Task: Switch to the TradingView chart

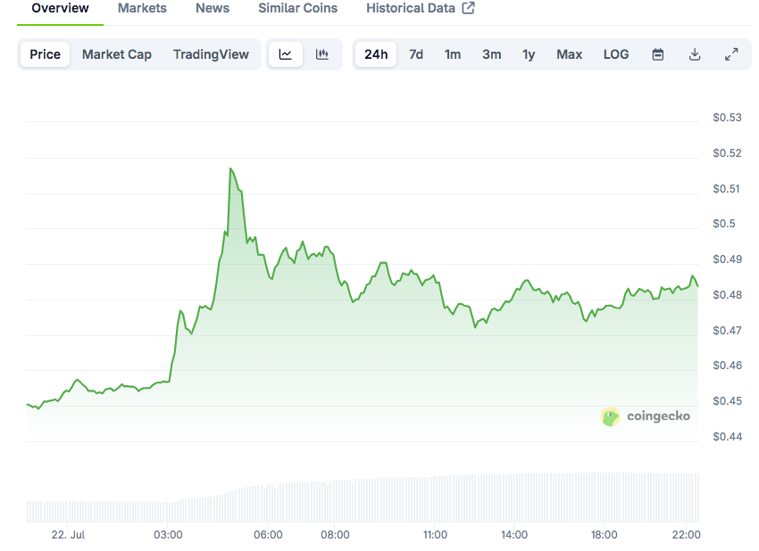Action: 211,54
